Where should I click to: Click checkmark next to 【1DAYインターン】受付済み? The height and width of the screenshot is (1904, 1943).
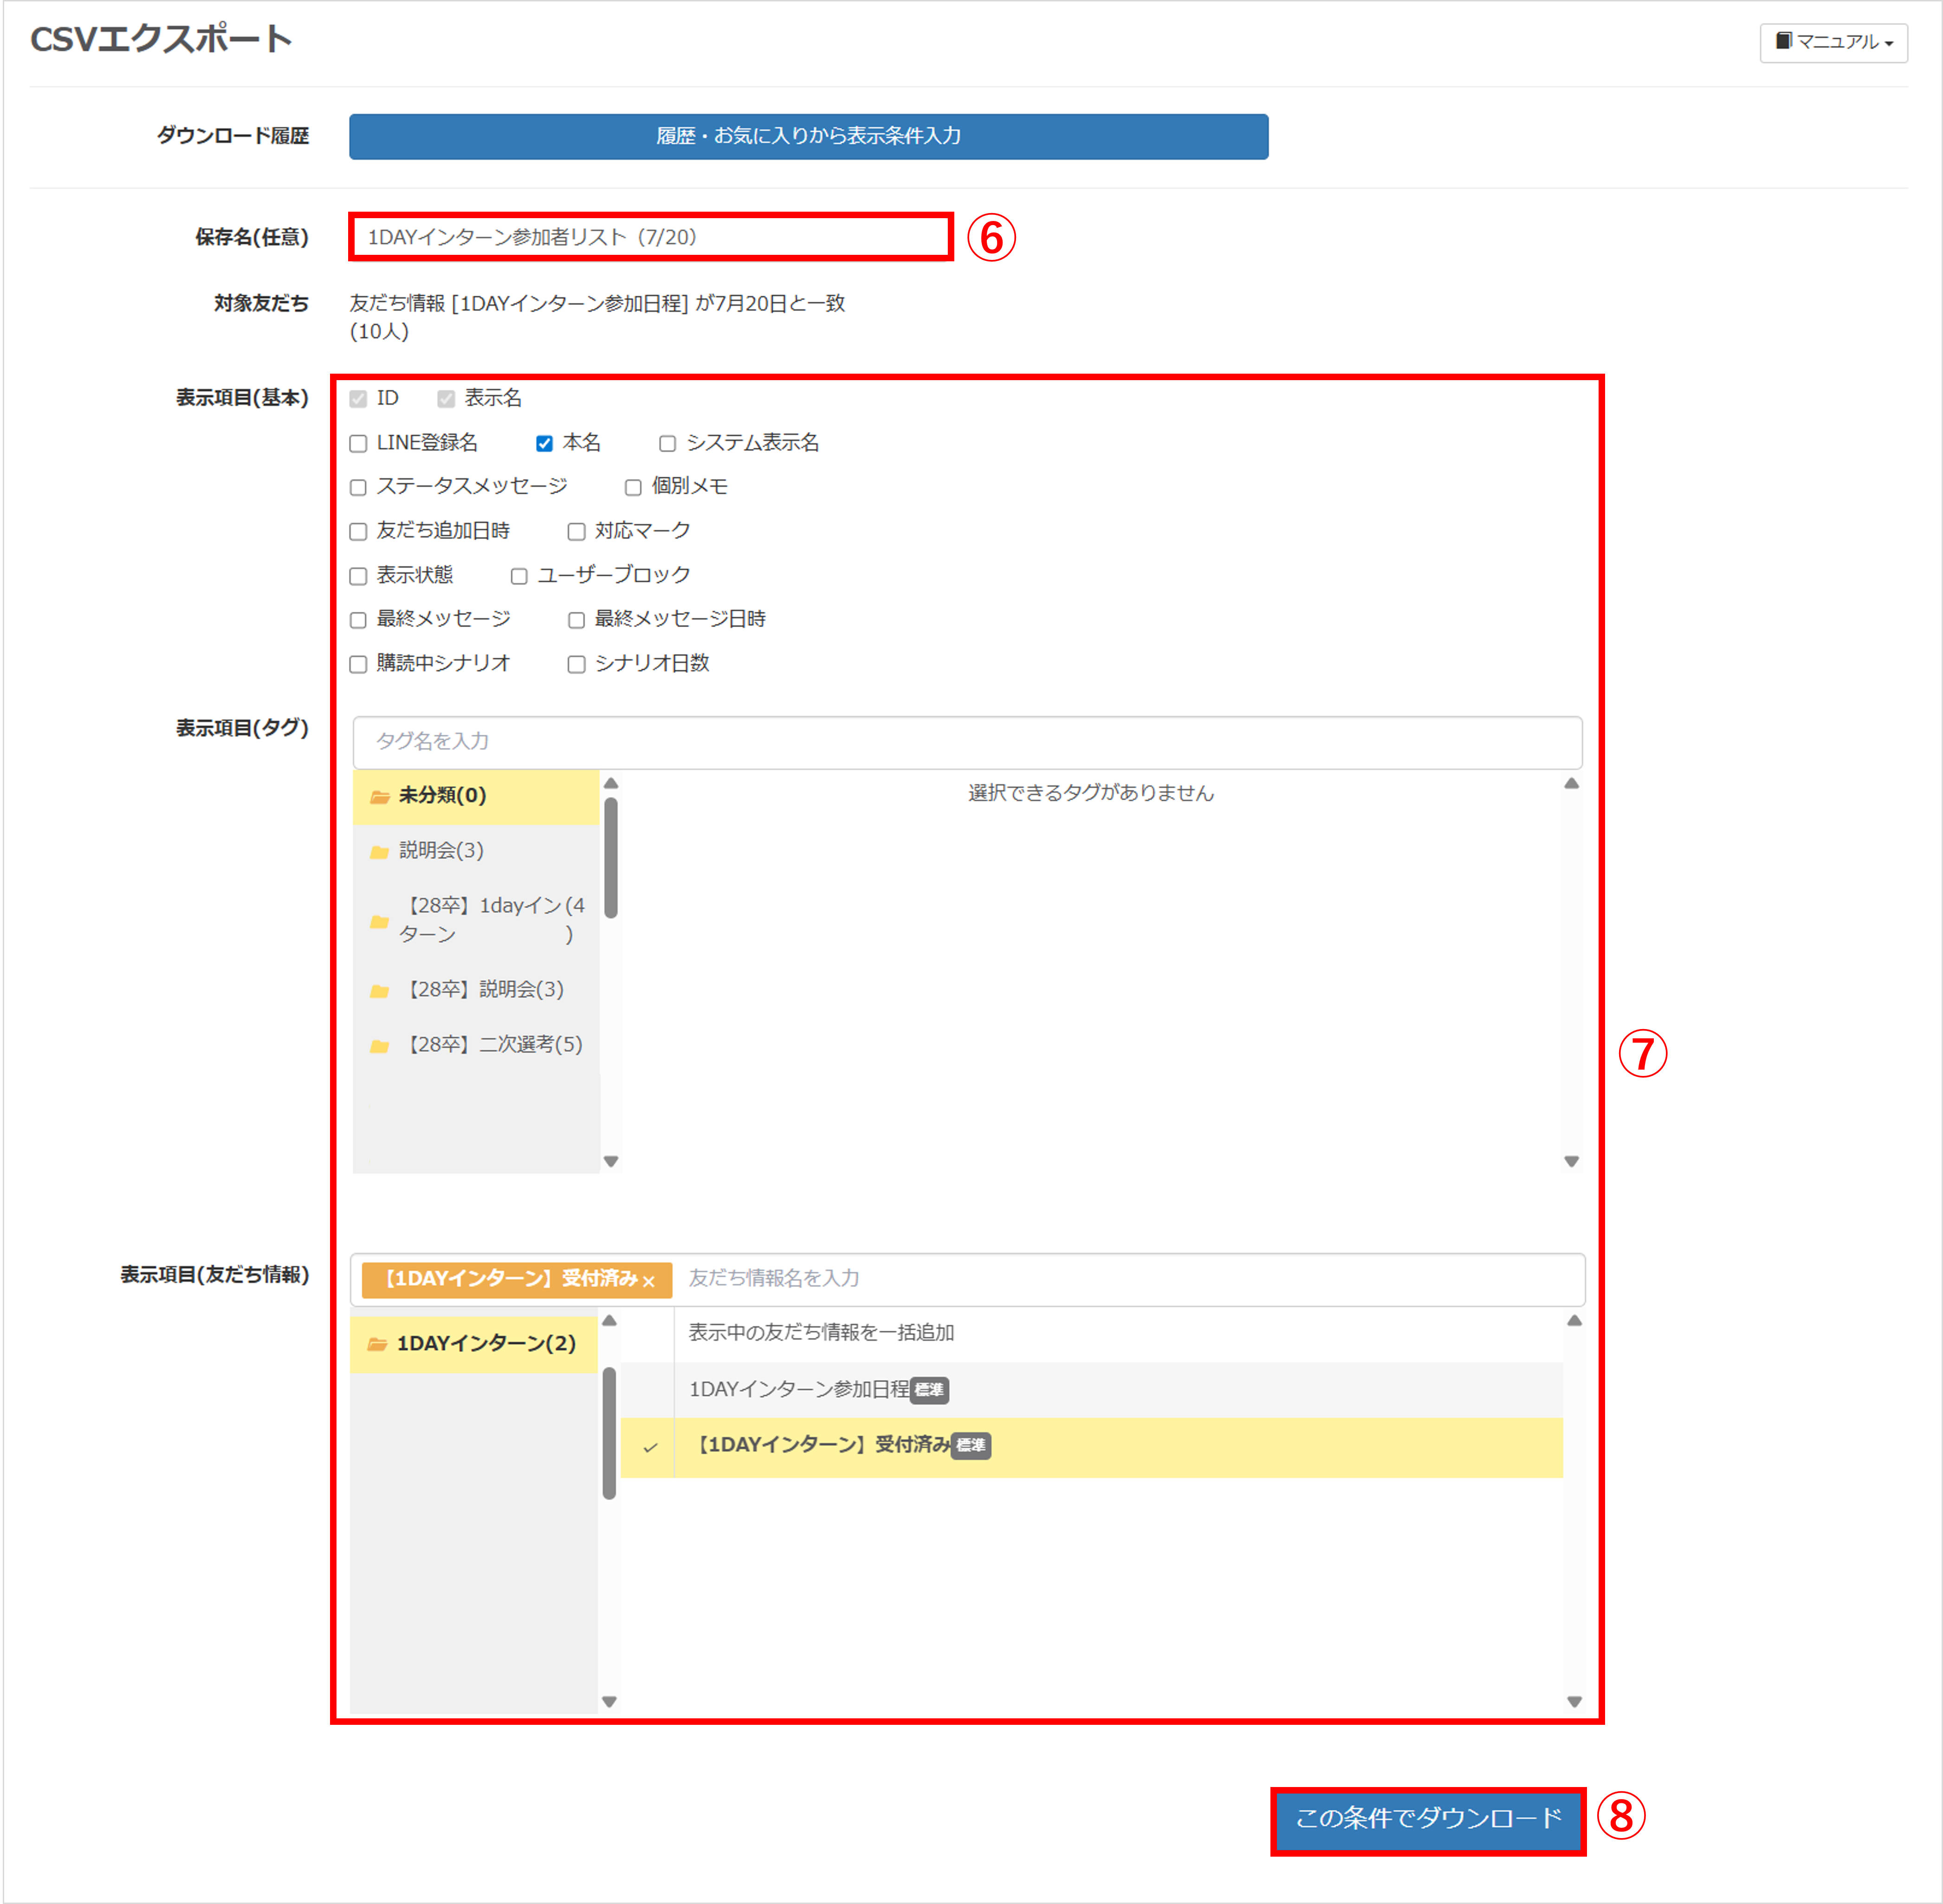[x=650, y=1447]
